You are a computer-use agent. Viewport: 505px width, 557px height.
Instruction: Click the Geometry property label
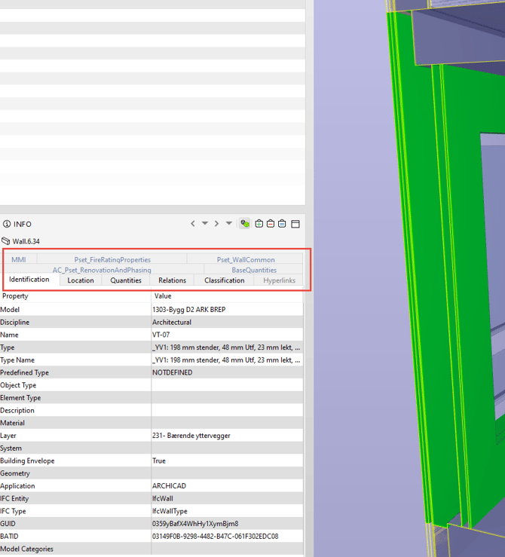[15, 473]
